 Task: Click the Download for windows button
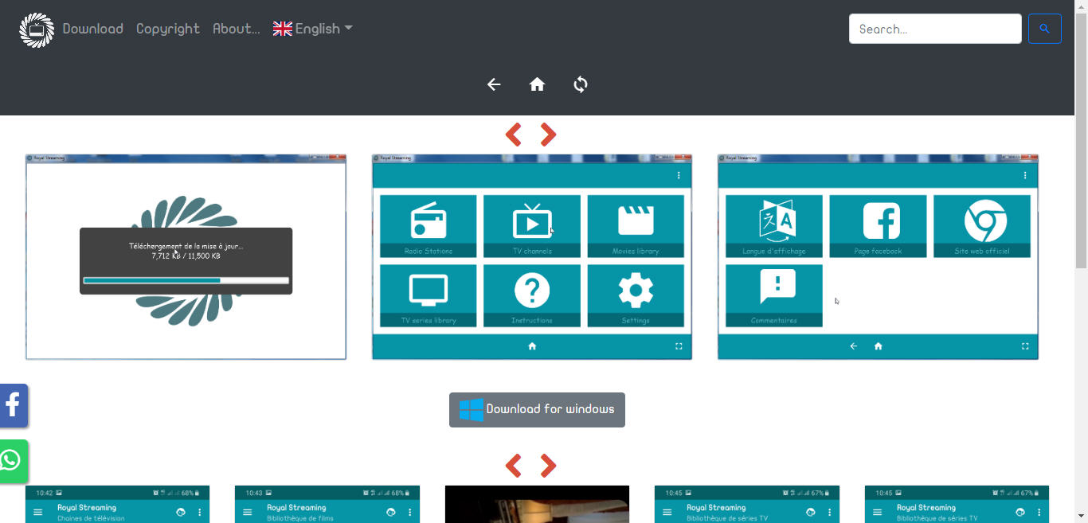point(537,410)
